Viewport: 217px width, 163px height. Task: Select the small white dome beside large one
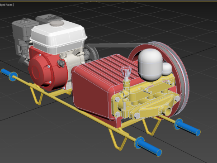(x=167, y=69)
